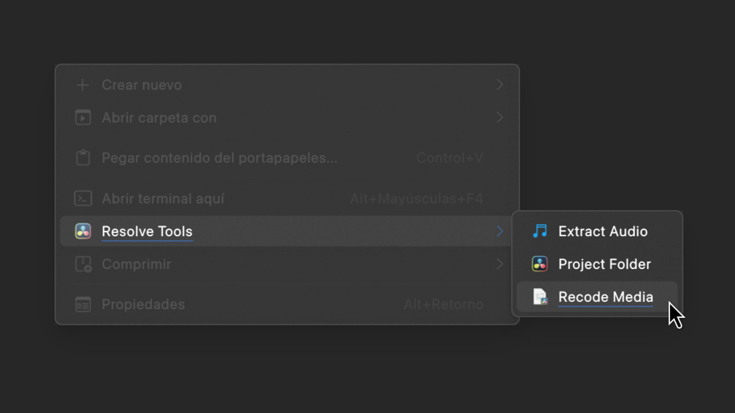
Task: Click the terminal prompt icon
Action: (x=83, y=198)
